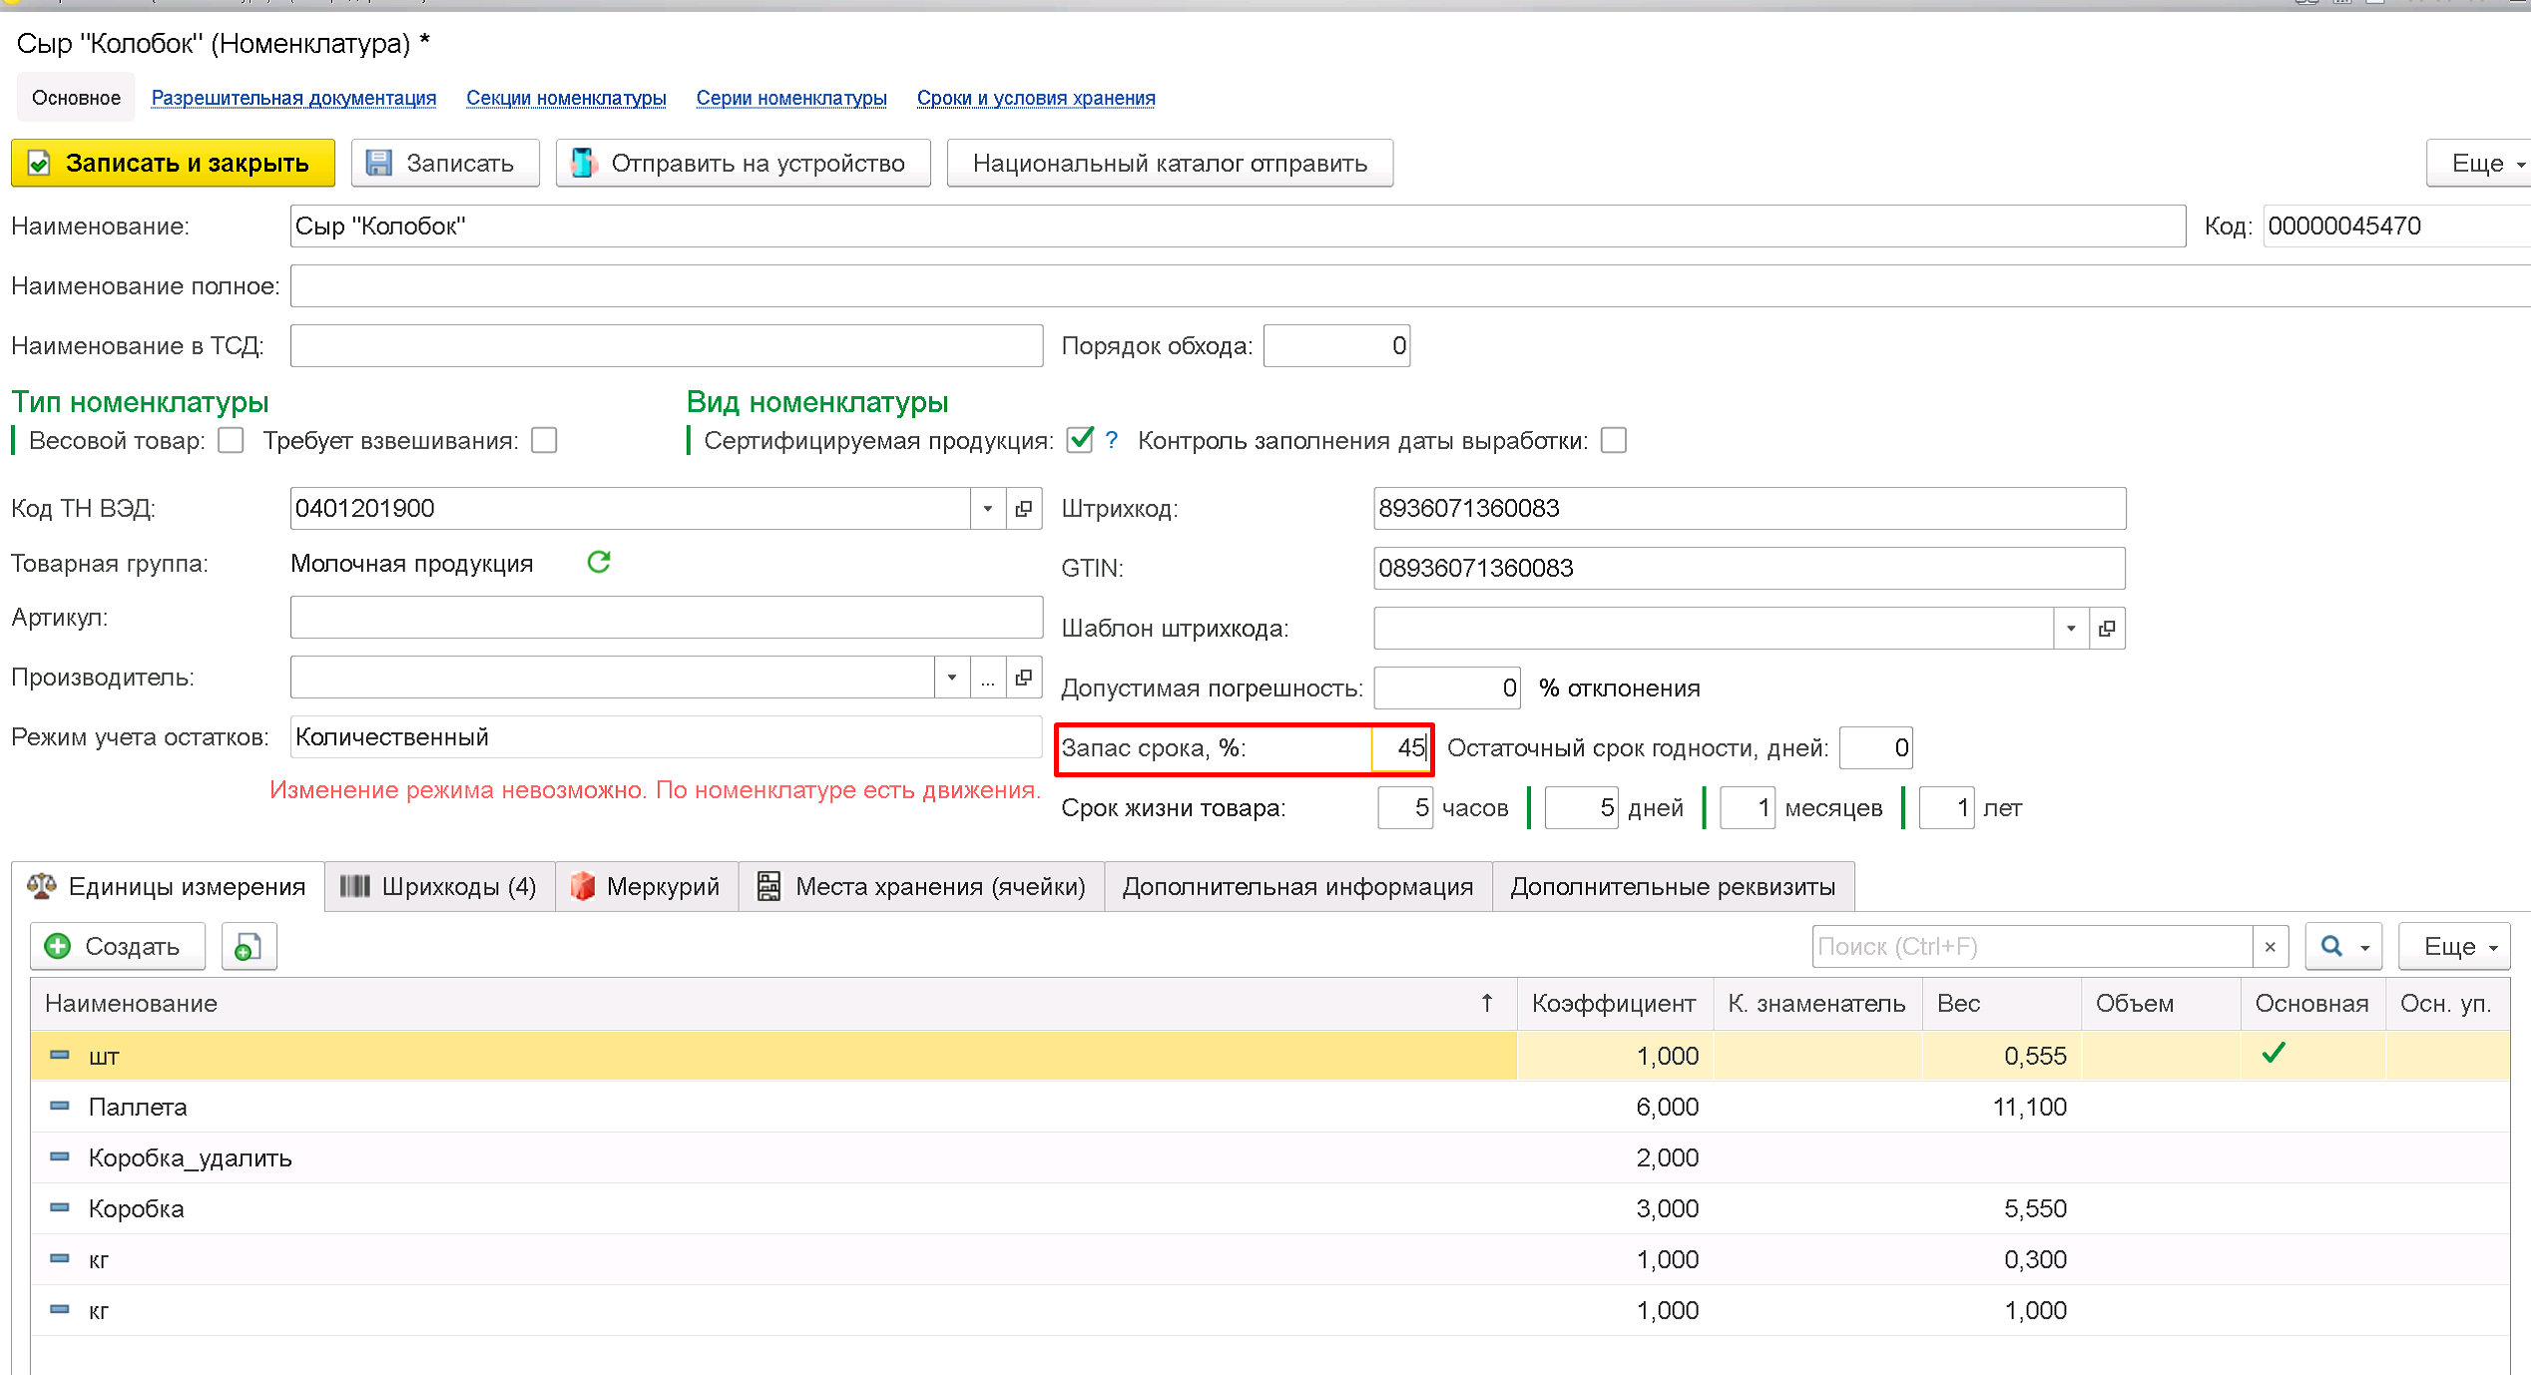Screen dimensions: 2531x1375
Task: Open the top Еще menu
Action: (x=2479, y=163)
